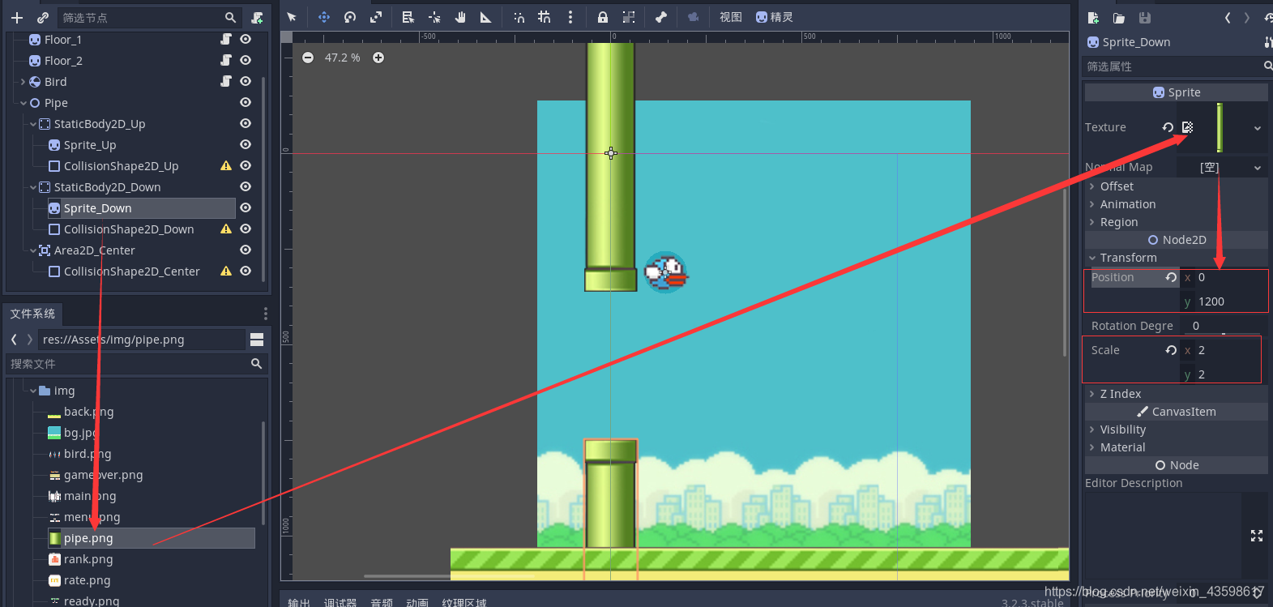This screenshot has height=607, width=1273.
Task: Click the Rotation Degrees value slider
Action: click(1224, 326)
